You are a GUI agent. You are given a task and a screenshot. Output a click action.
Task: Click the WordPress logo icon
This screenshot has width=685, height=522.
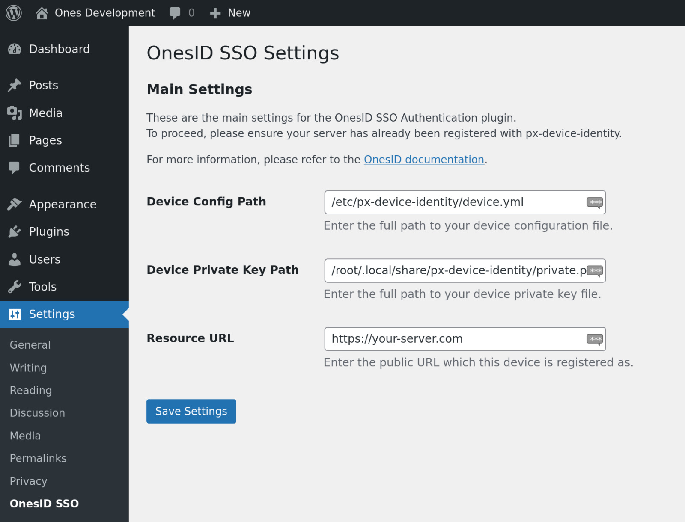14,13
